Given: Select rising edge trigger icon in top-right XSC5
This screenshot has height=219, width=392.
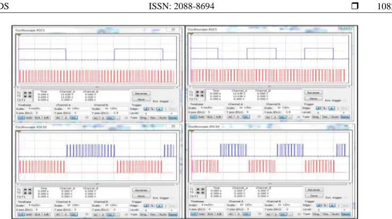Looking at the screenshot, I should point(318,108).
